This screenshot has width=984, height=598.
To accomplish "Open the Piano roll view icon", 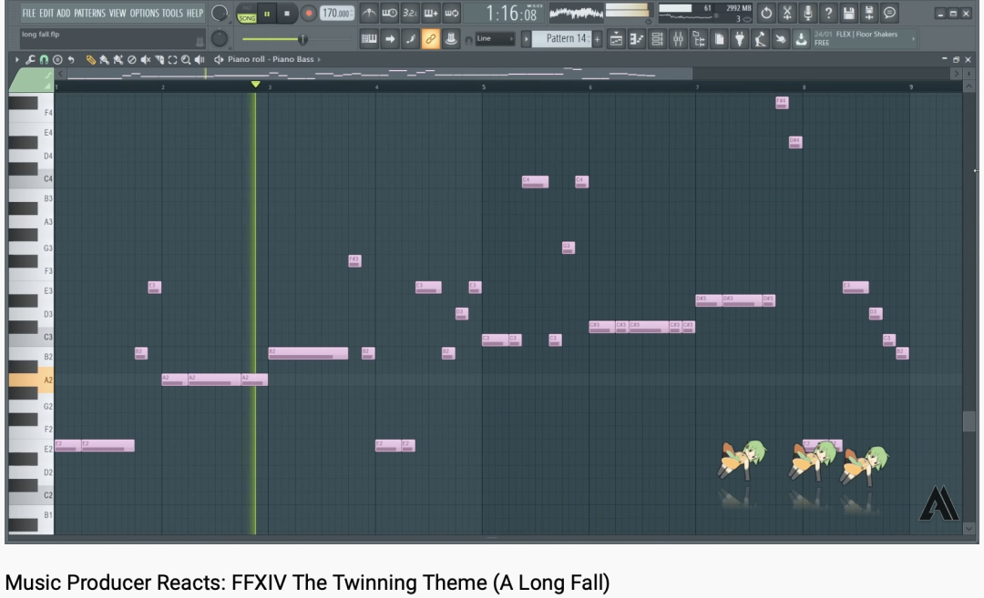I will [x=636, y=39].
